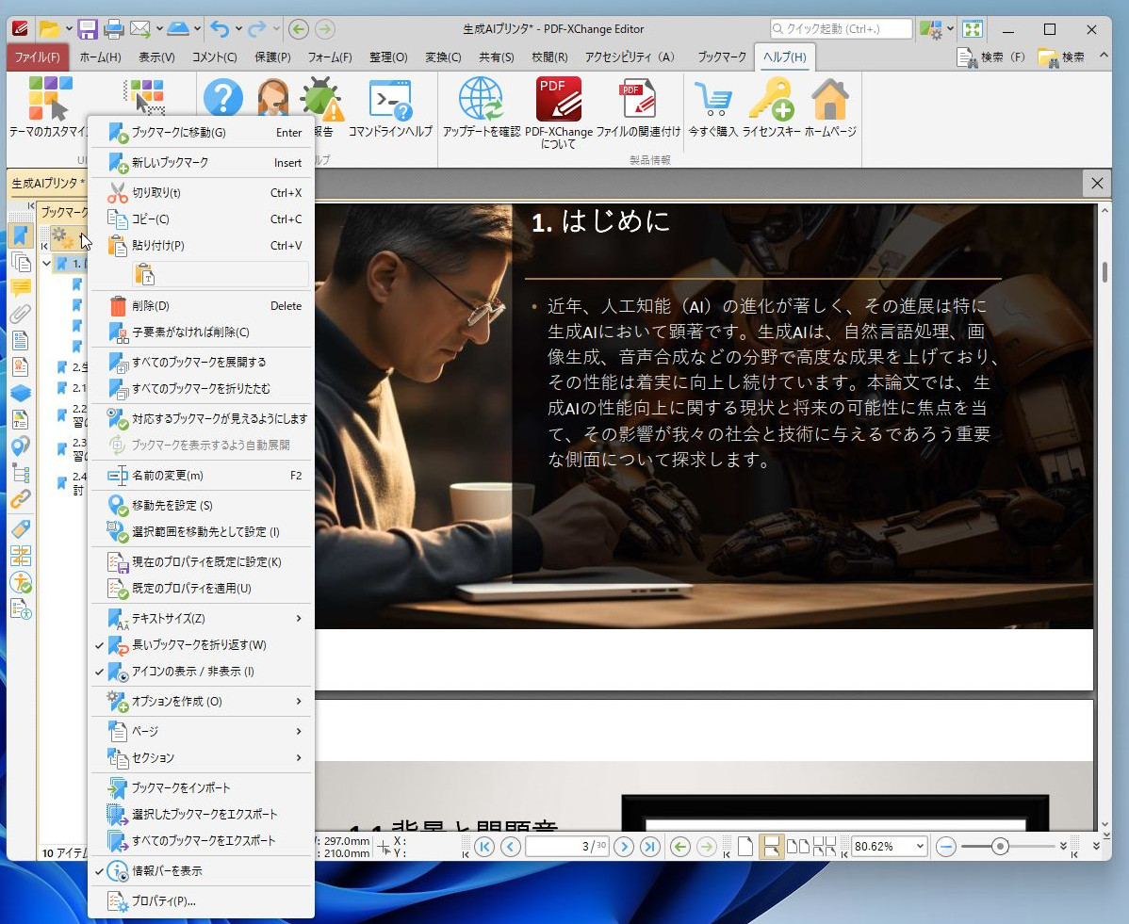Screen dimensions: 1129x924
Task: Open the Links pane sidebar icon
Action: click(20, 498)
